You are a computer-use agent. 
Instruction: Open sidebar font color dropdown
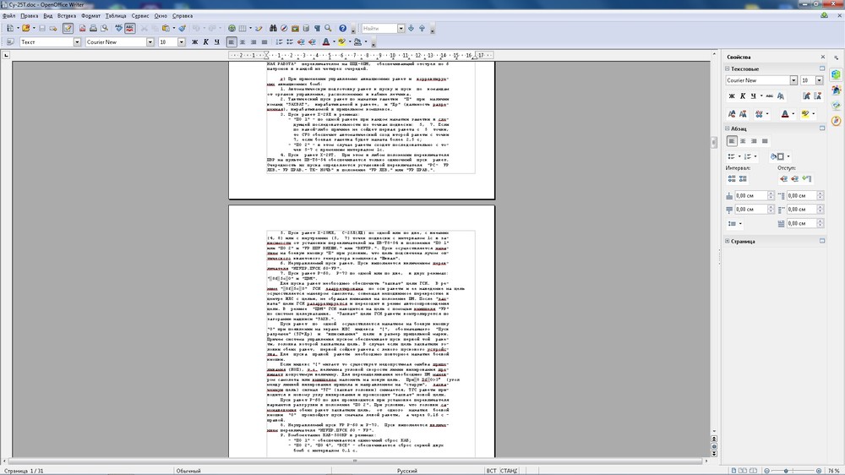point(793,114)
